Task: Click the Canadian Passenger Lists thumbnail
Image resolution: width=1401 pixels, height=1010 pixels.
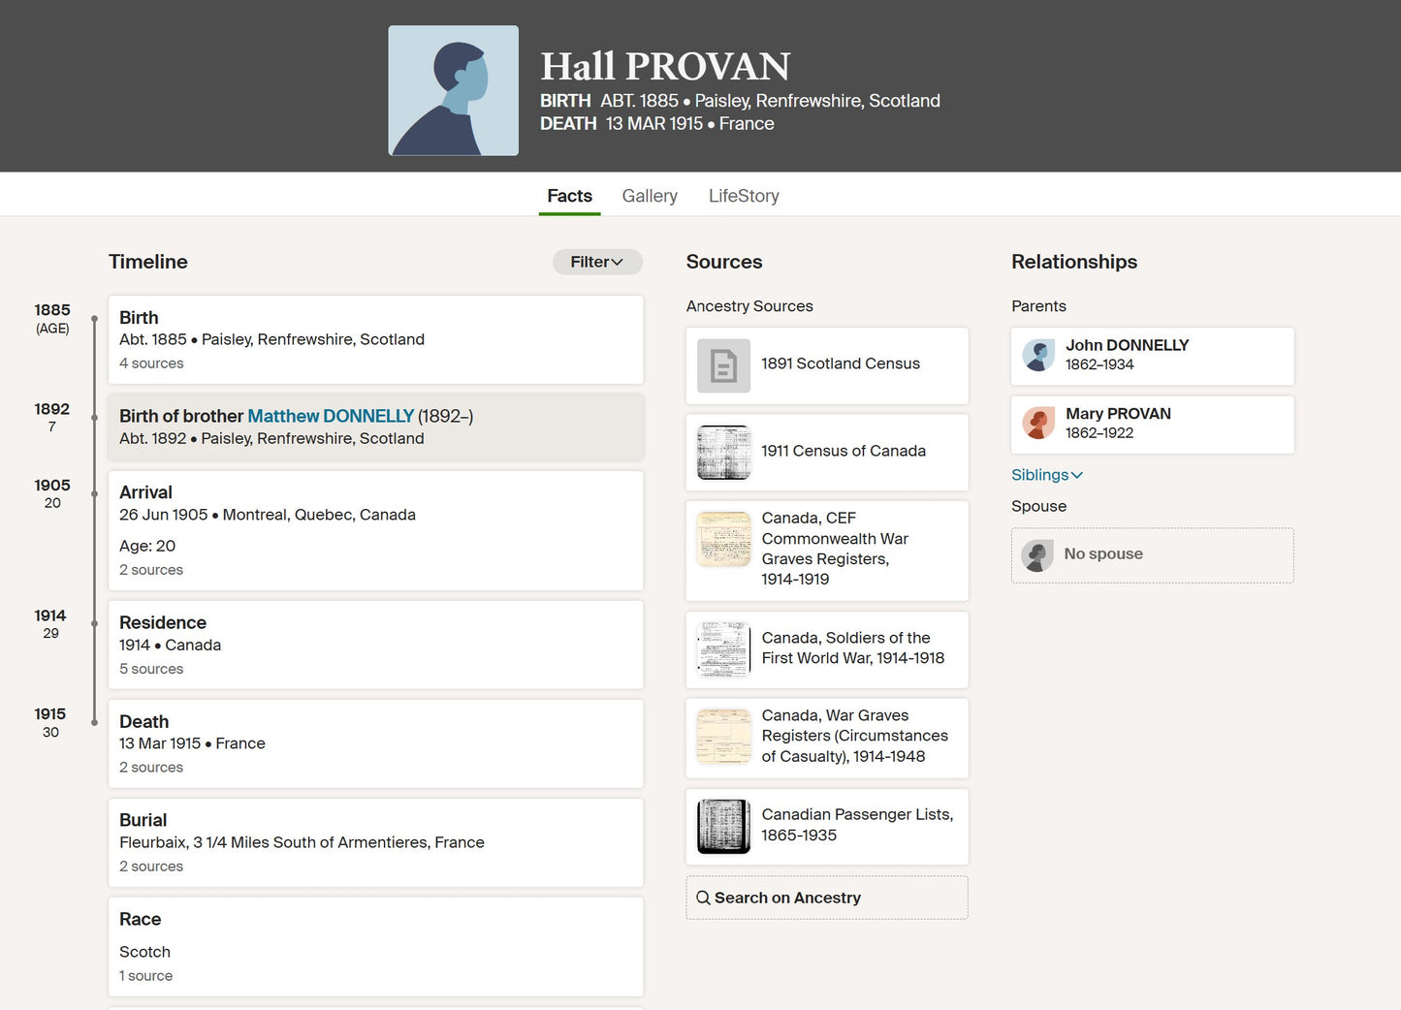Action: tap(723, 826)
